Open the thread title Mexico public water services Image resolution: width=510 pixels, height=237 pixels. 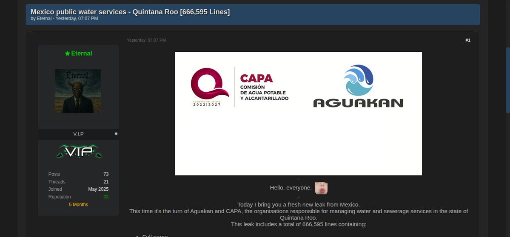click(130, 12)
